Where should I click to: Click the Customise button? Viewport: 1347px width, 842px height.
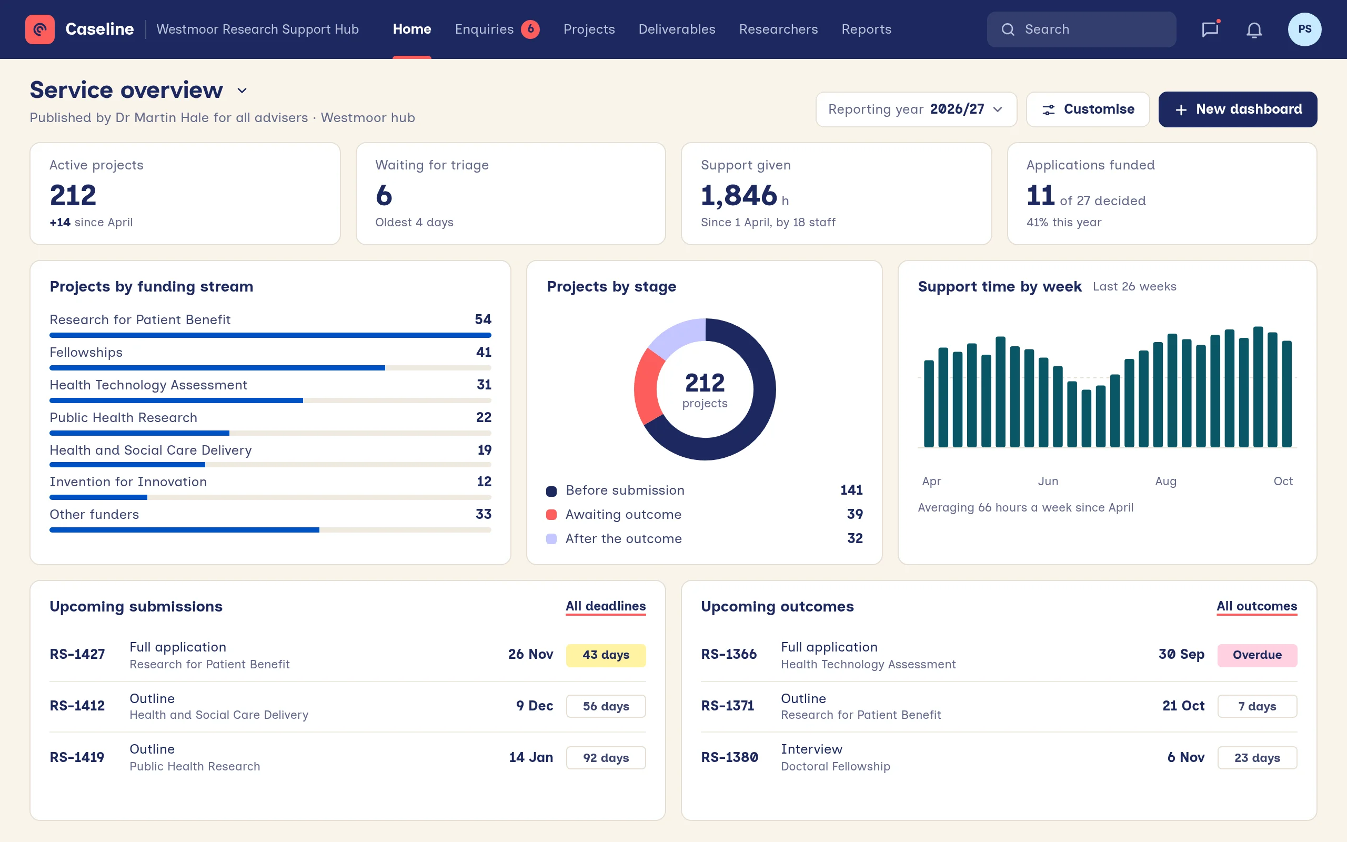[x=1088, y=109]
